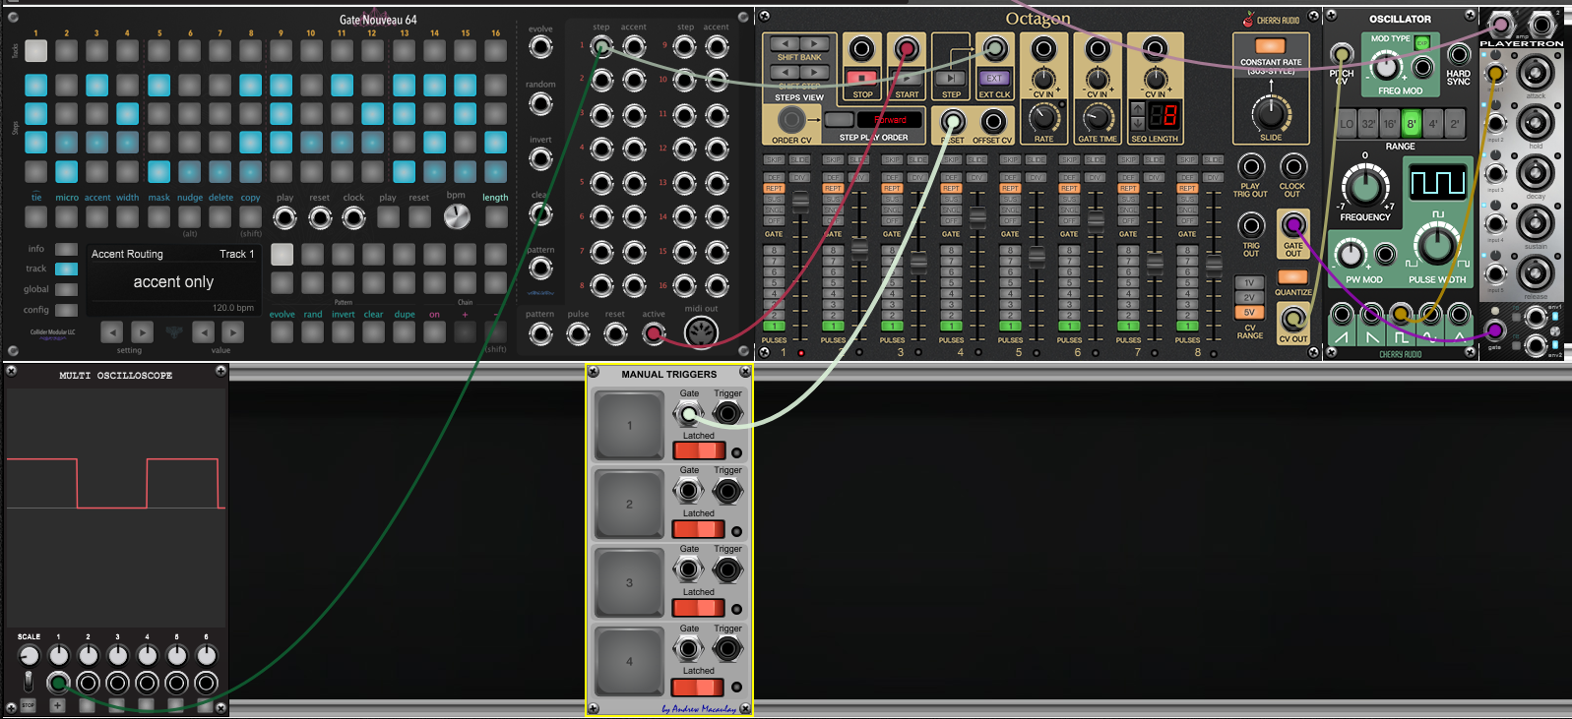Decrease value arrow on Gate Nouveau
The height and width of the screenshot is (719, 1572).
(204, 332)
